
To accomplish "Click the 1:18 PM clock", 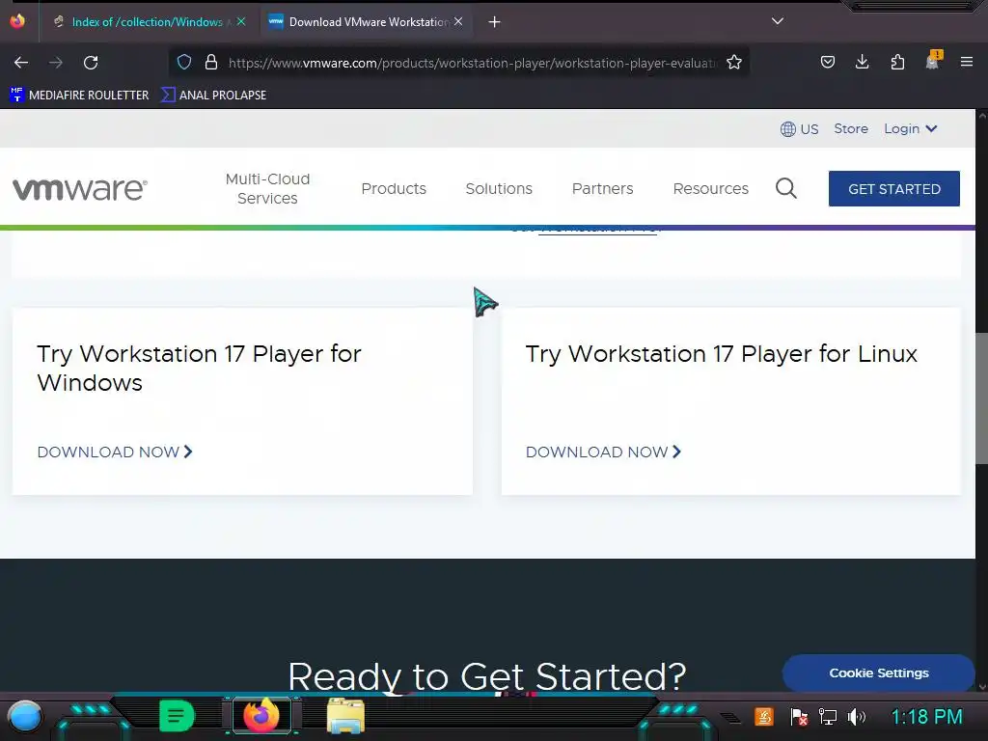I will [927, 717].
